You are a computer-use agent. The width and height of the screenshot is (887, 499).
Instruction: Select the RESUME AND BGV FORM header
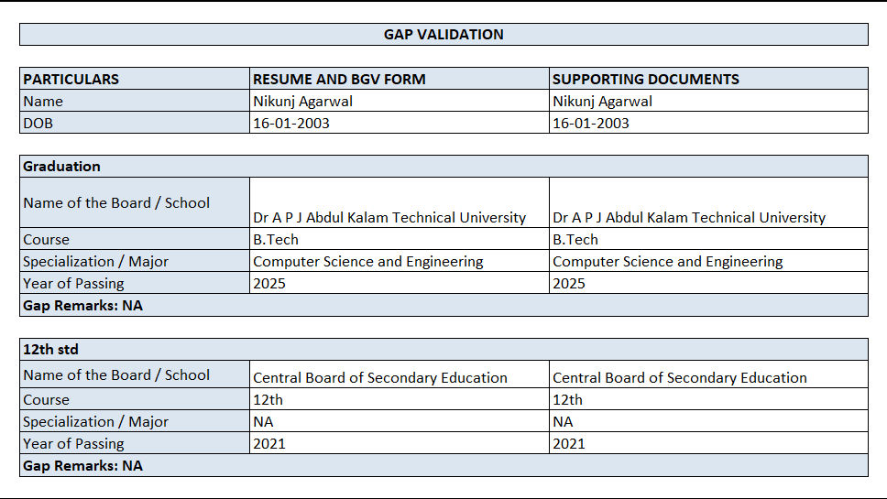400,79
